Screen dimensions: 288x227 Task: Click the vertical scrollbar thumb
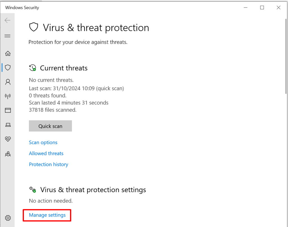(286, 56)
